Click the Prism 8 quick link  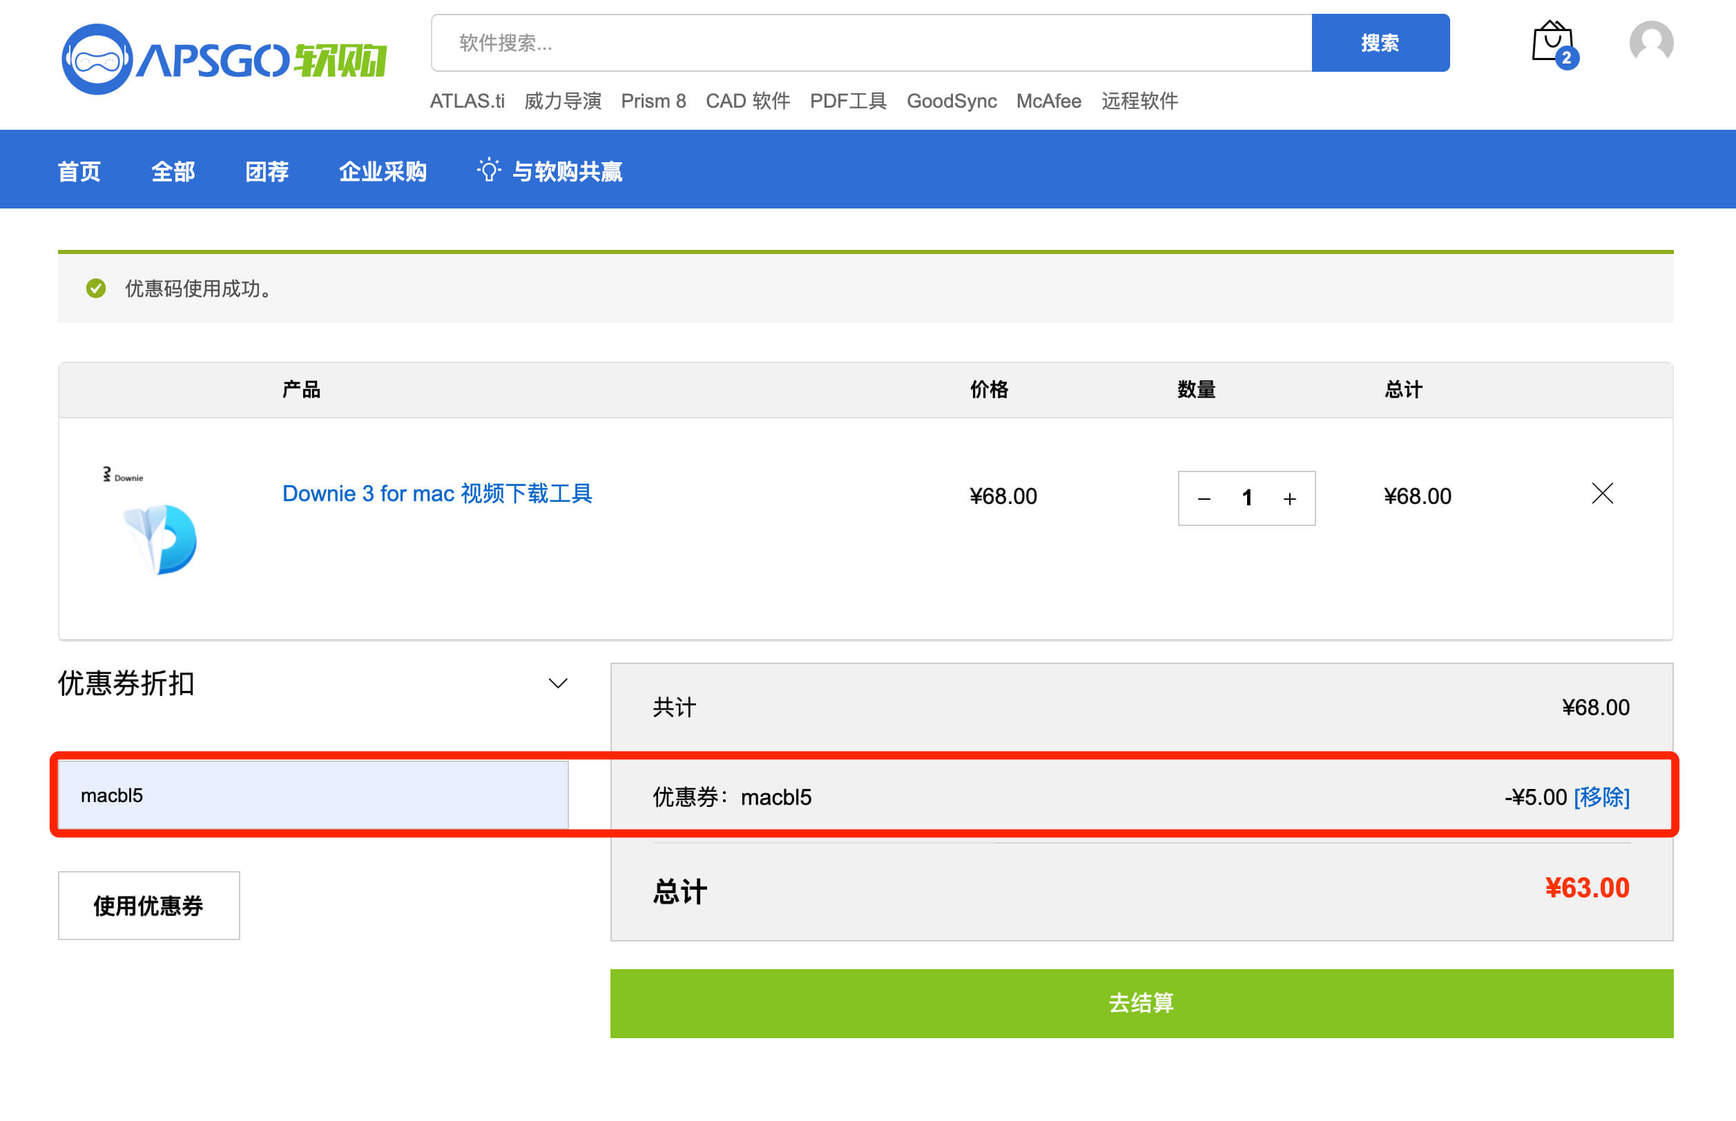pyautogui.click(x=653, y=101)
